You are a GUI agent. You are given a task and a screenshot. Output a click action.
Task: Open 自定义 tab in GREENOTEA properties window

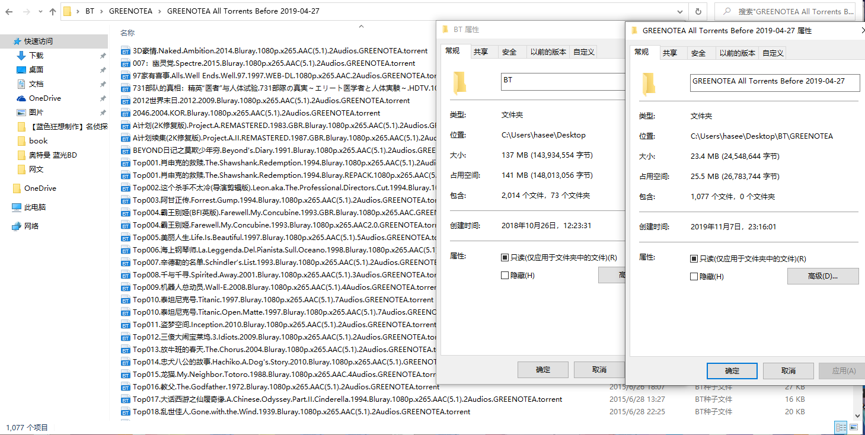coord(773,53)
